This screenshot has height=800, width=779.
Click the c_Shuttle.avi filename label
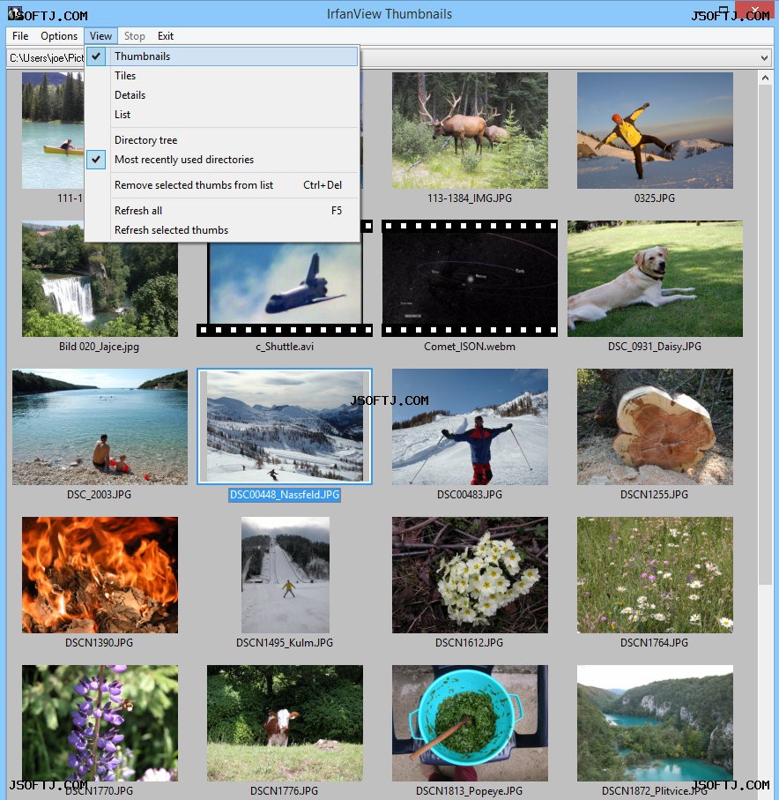[x=285, y=347]
